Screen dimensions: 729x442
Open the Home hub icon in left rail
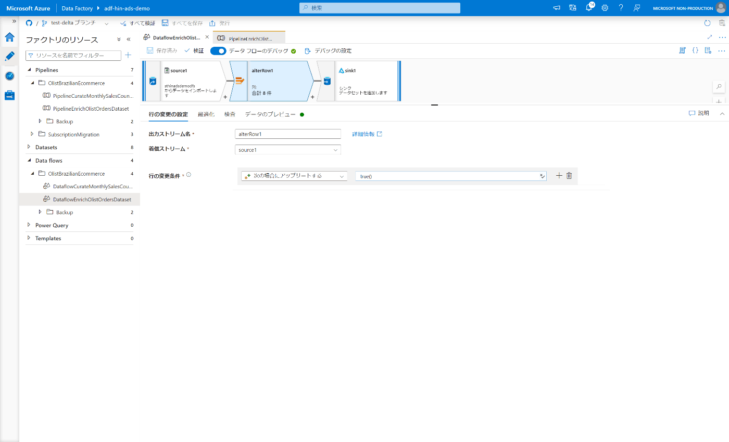[9, 37]
